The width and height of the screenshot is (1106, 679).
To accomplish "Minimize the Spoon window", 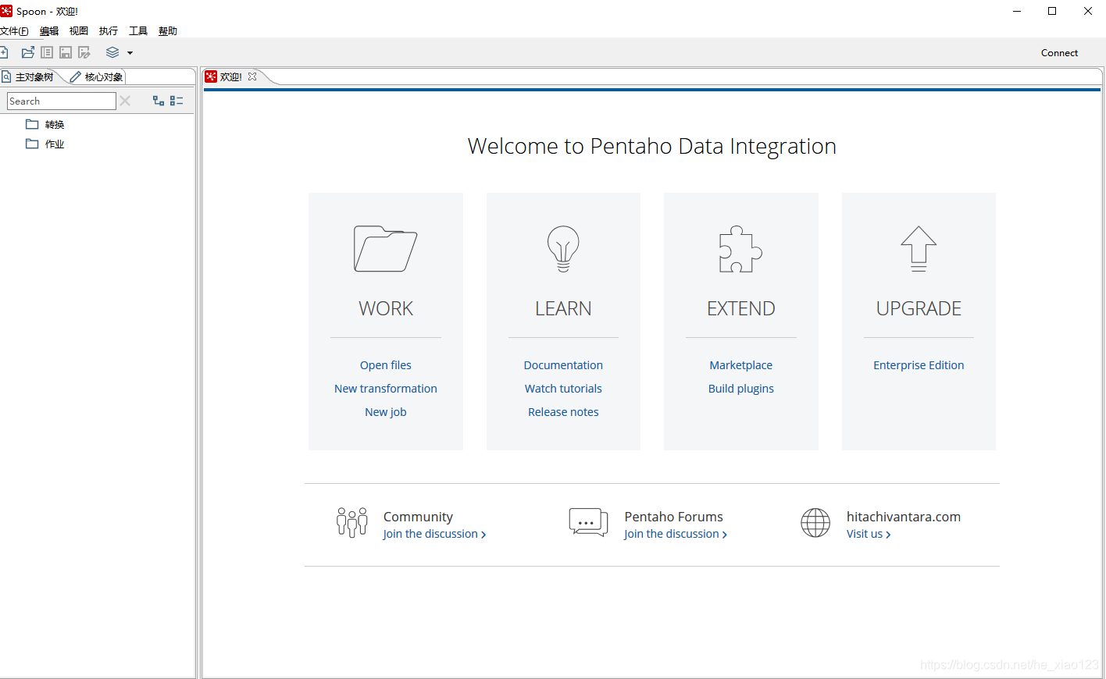I will pyautogui.click(x=1017, y=11).
